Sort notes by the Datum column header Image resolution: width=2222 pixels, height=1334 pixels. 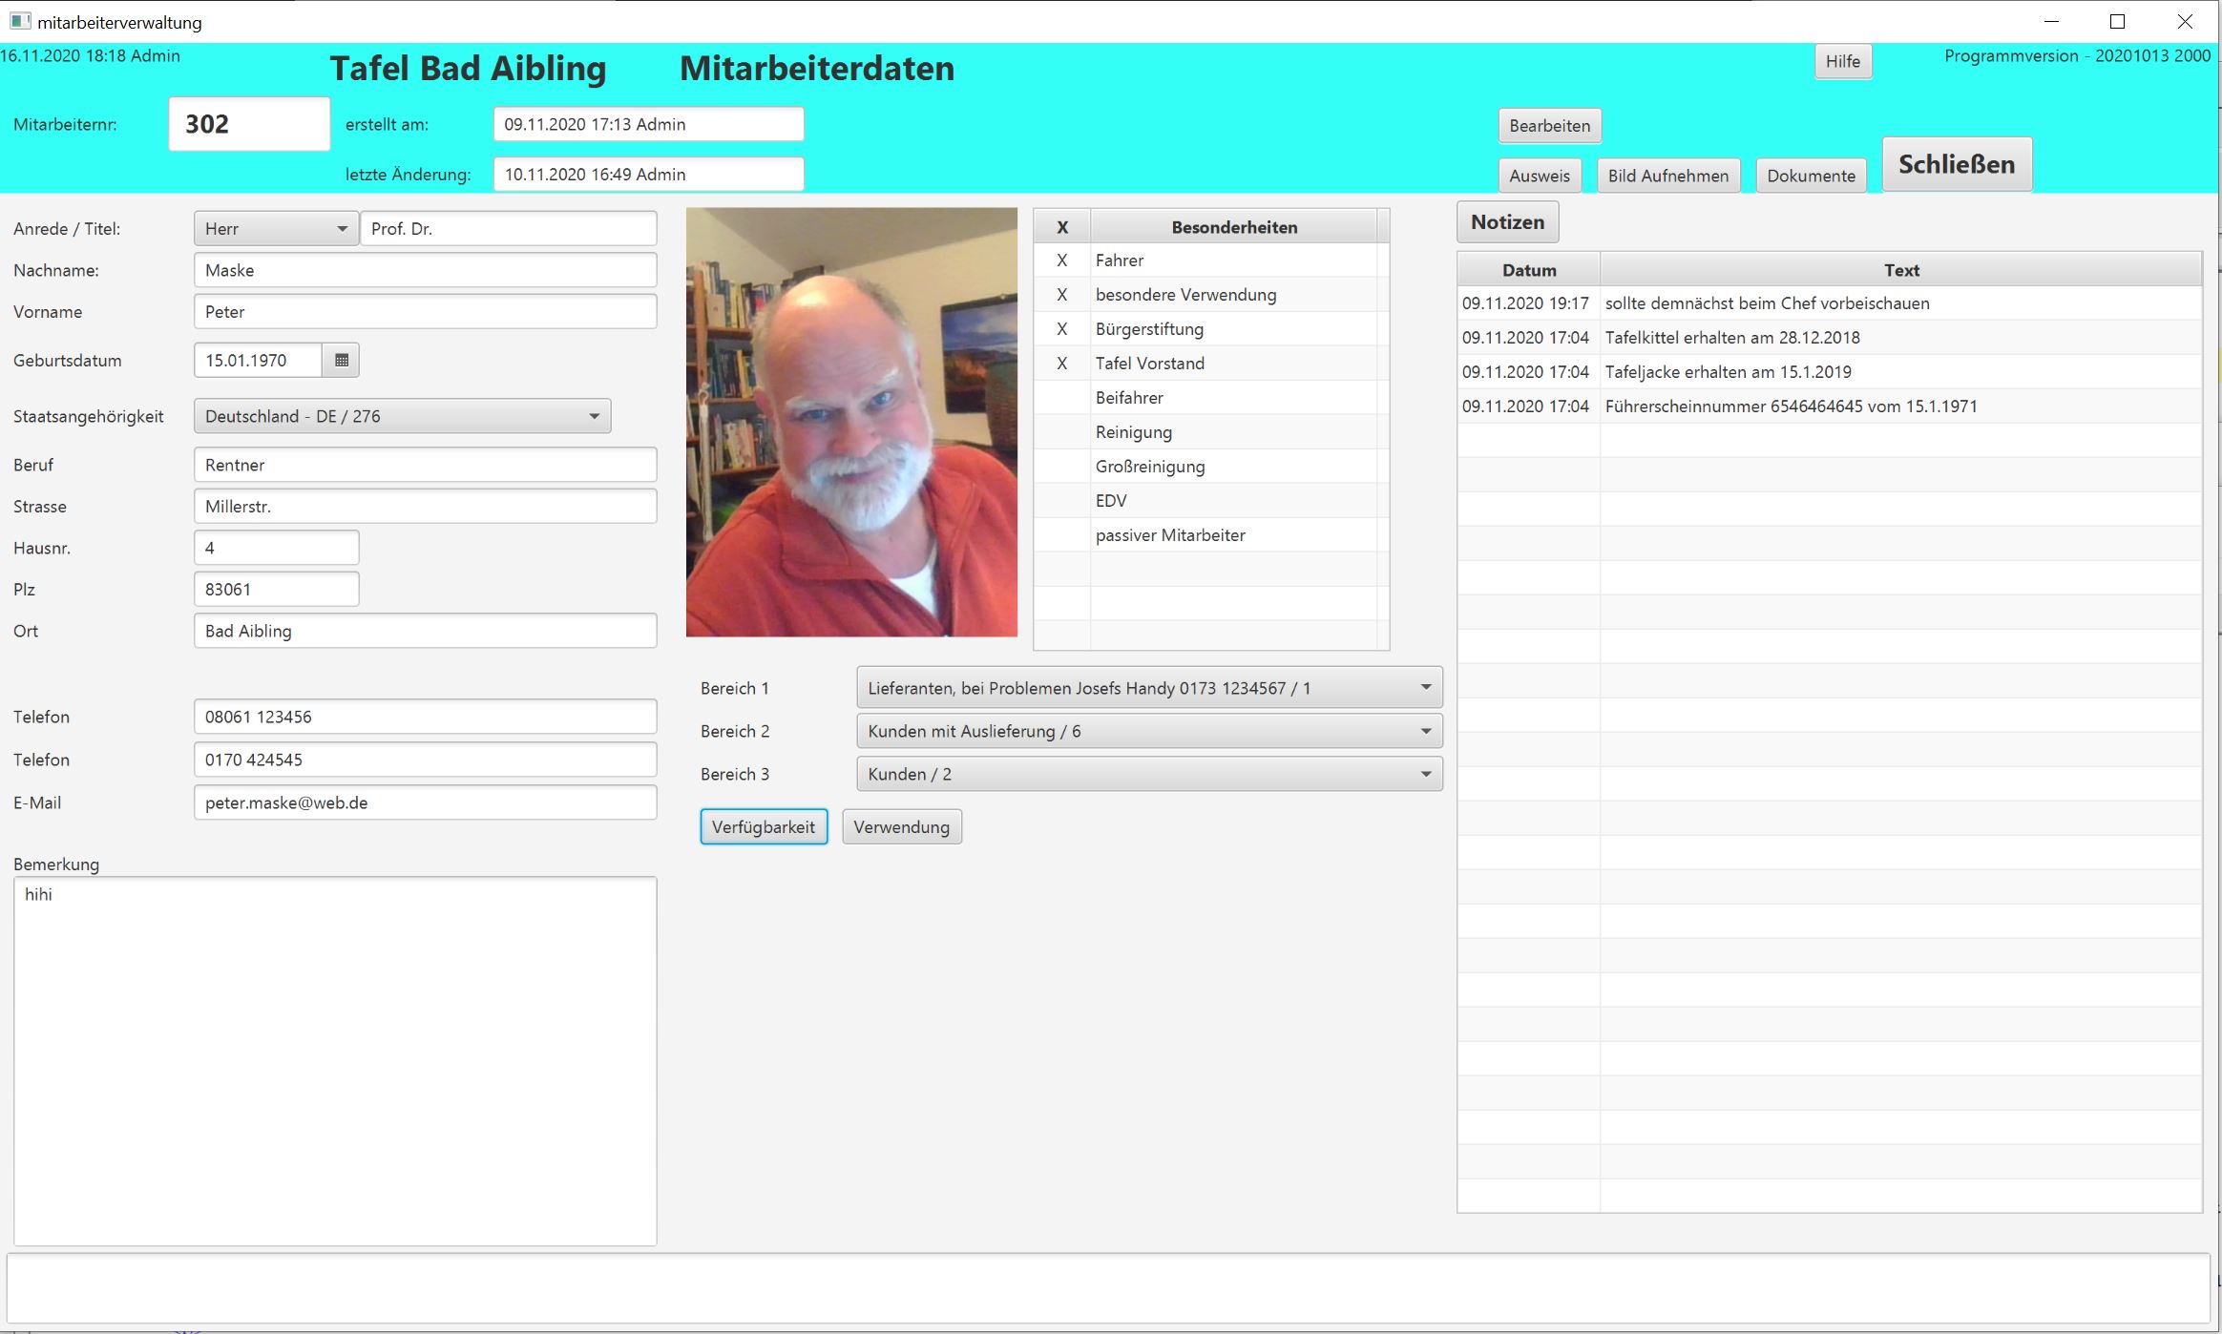1528,270
